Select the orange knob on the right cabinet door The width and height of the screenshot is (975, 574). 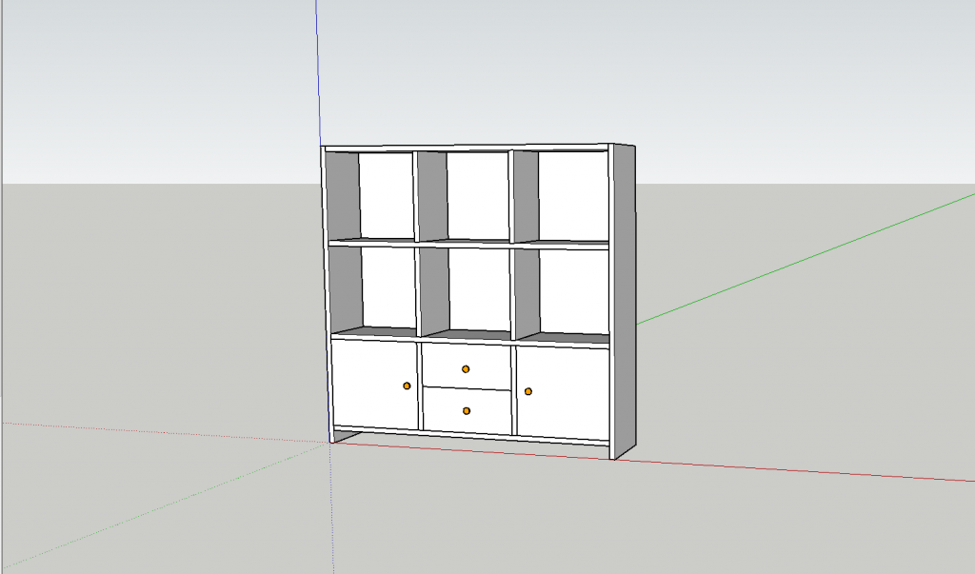click(527, 391)
